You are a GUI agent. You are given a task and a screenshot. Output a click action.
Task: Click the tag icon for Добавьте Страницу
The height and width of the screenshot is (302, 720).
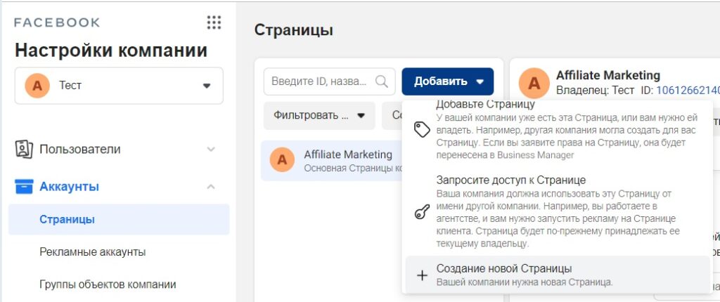[x=422, y=130]
